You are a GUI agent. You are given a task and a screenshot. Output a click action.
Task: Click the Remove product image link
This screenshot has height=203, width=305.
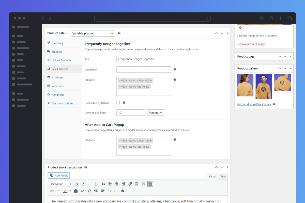click(251, 44)
